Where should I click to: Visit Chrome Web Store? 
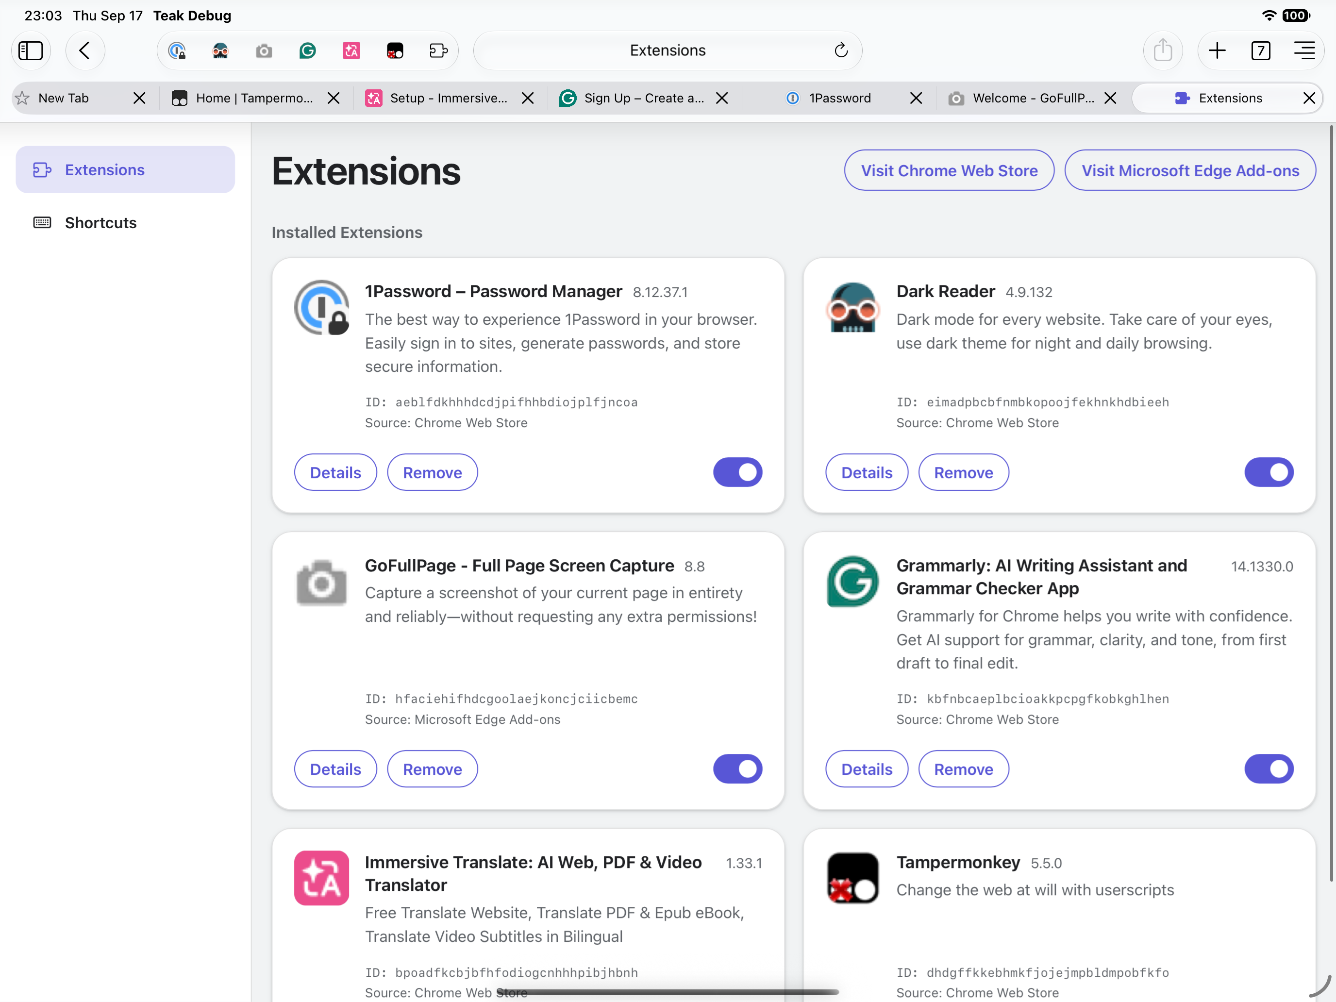(949, 170)
